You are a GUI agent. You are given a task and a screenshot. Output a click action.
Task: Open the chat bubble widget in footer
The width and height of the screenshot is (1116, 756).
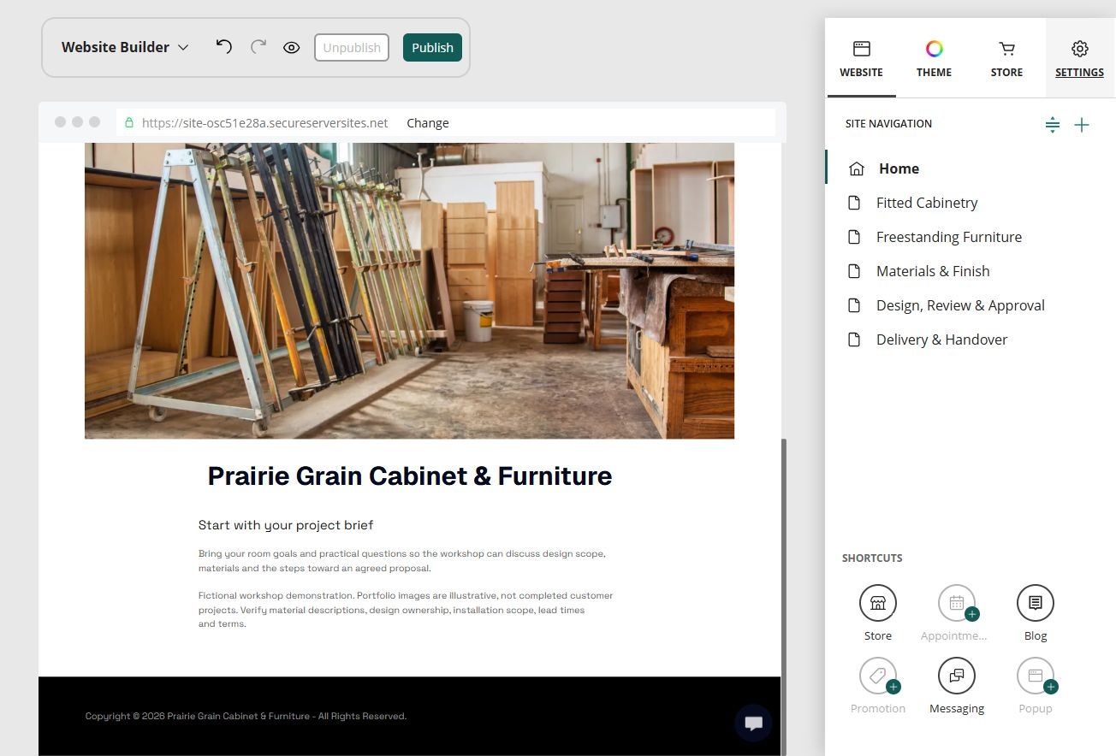point(753,724)
